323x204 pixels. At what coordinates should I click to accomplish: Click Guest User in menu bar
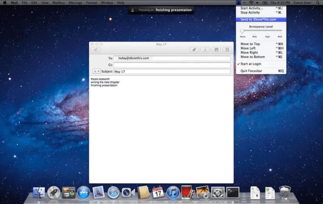tap(302, 3)
